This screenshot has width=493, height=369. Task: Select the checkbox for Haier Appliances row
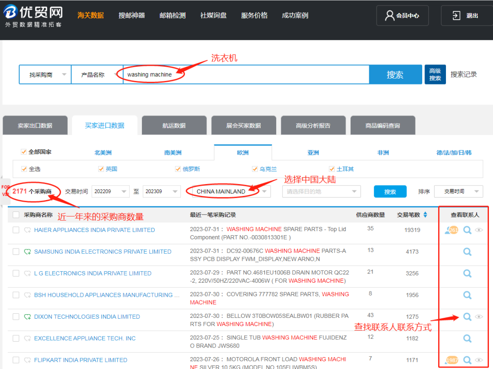coord(16,230)
